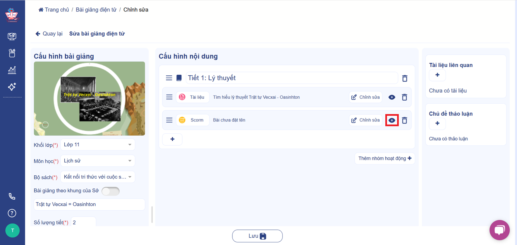Click the book icon beside Tiết 1 title

[179, 78]
